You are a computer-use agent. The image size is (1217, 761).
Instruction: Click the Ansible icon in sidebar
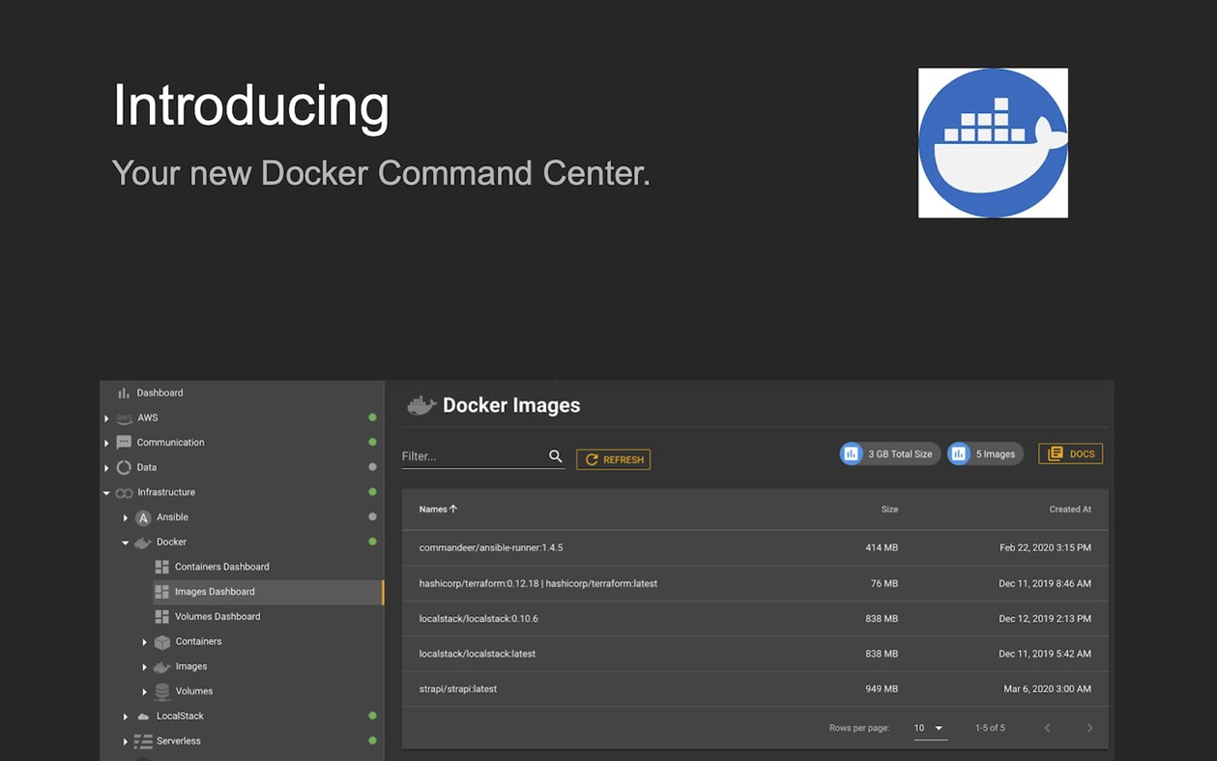pos(143,517)
